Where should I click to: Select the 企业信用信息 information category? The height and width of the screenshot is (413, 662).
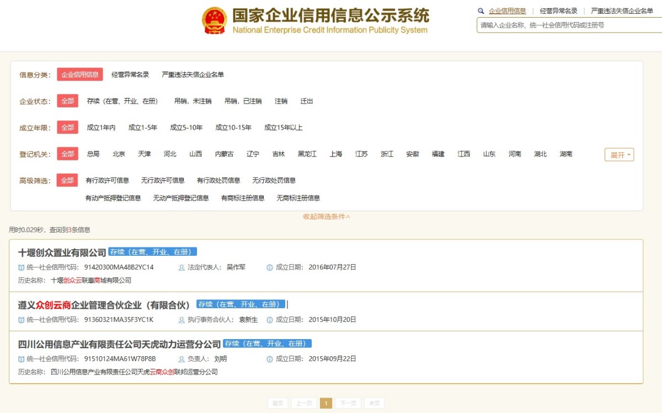(x=80, y=74)
